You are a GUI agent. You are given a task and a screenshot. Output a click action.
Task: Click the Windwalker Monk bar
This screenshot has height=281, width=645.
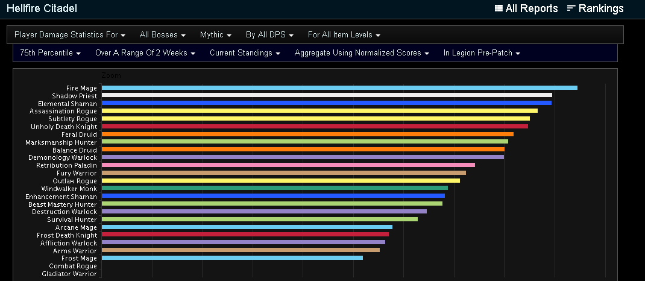click(275, 188)
